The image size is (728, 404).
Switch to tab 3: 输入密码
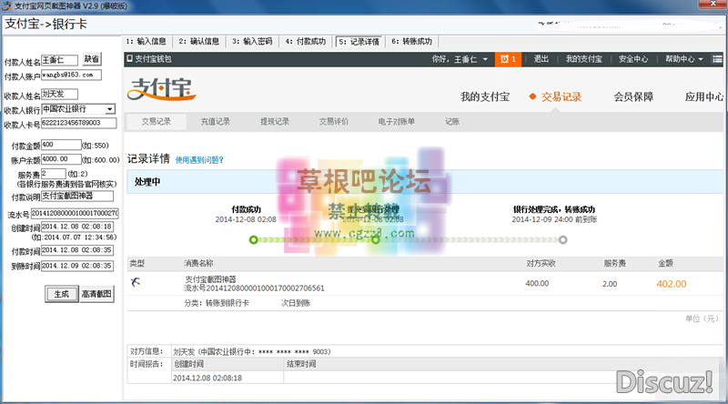252,41
